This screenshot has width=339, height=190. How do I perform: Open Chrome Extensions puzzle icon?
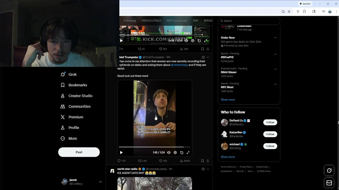304,12
